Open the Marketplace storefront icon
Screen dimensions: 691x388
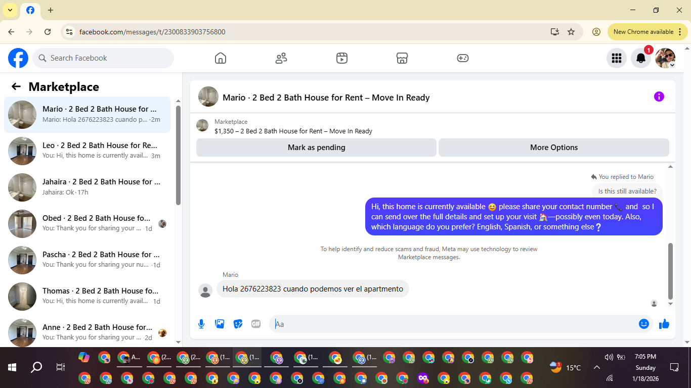(402, 58)
